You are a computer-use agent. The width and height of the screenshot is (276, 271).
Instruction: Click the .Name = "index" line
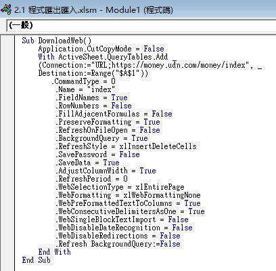click(x=85, y=89)
